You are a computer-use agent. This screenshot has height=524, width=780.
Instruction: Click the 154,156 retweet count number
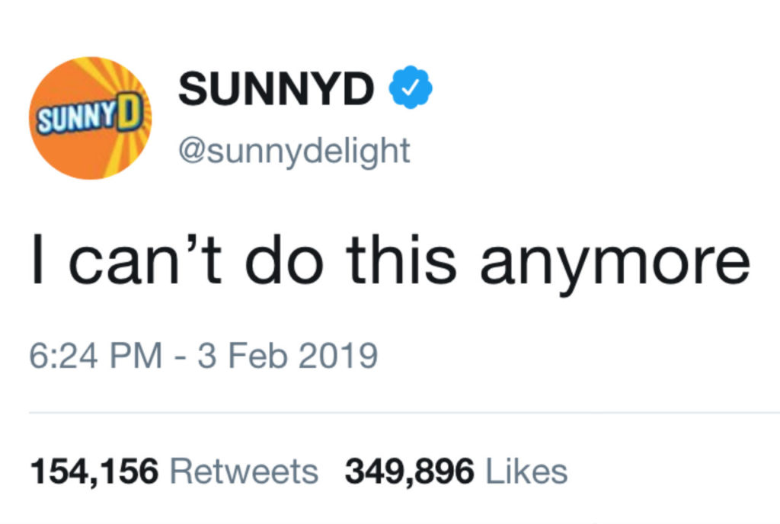(94, 471)
